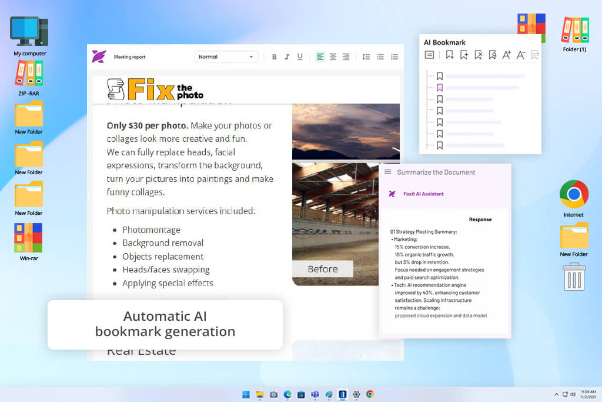Screen dimensions: 602x402
Task: Open the volume control in system tray
Action: coord(573,394)
